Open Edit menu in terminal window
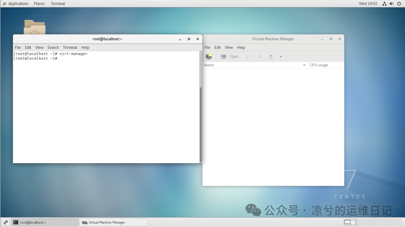This screenshot has width=405, height=227. click(x=28, y=48)
